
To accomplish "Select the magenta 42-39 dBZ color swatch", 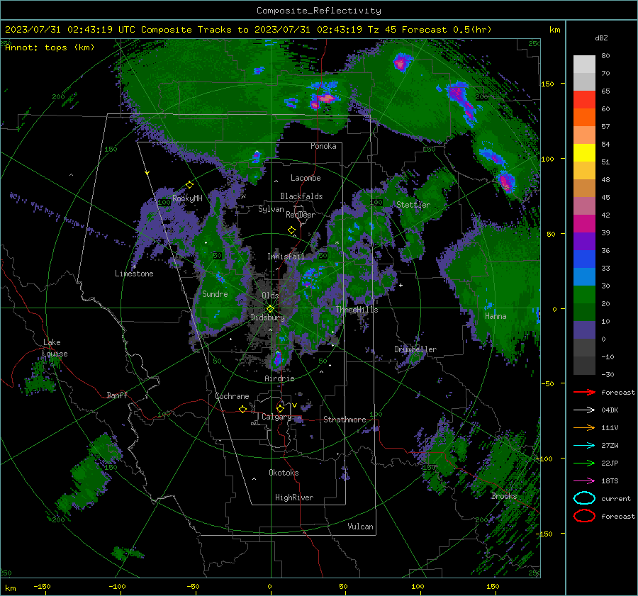I will click(584, 224).
